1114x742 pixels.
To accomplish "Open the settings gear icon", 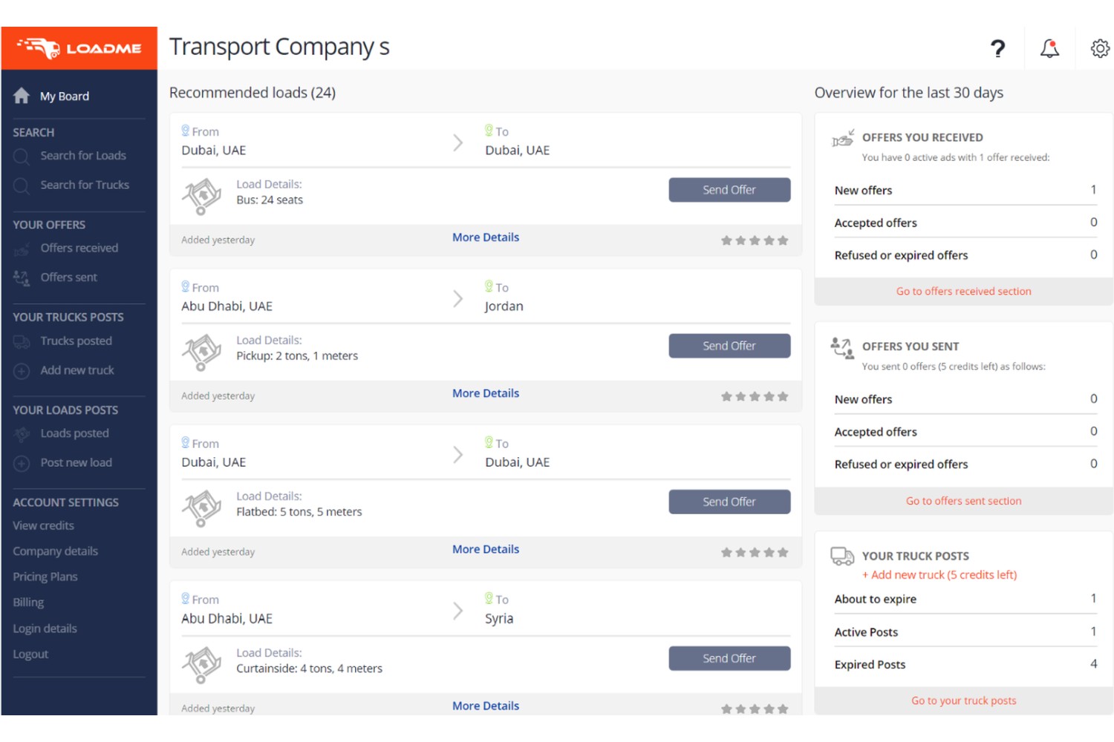I will point(1100,48).
